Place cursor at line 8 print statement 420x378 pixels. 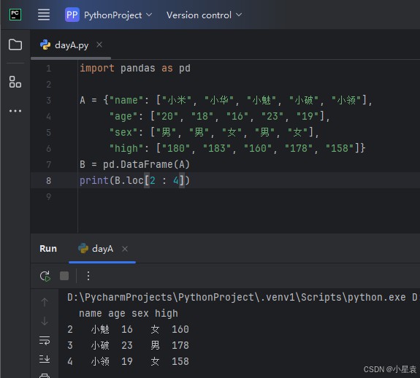pyautogui.click(x=134, y=180)
